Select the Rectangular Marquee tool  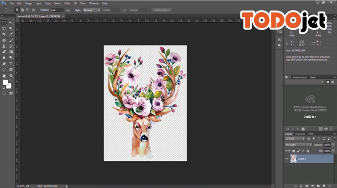4,23
